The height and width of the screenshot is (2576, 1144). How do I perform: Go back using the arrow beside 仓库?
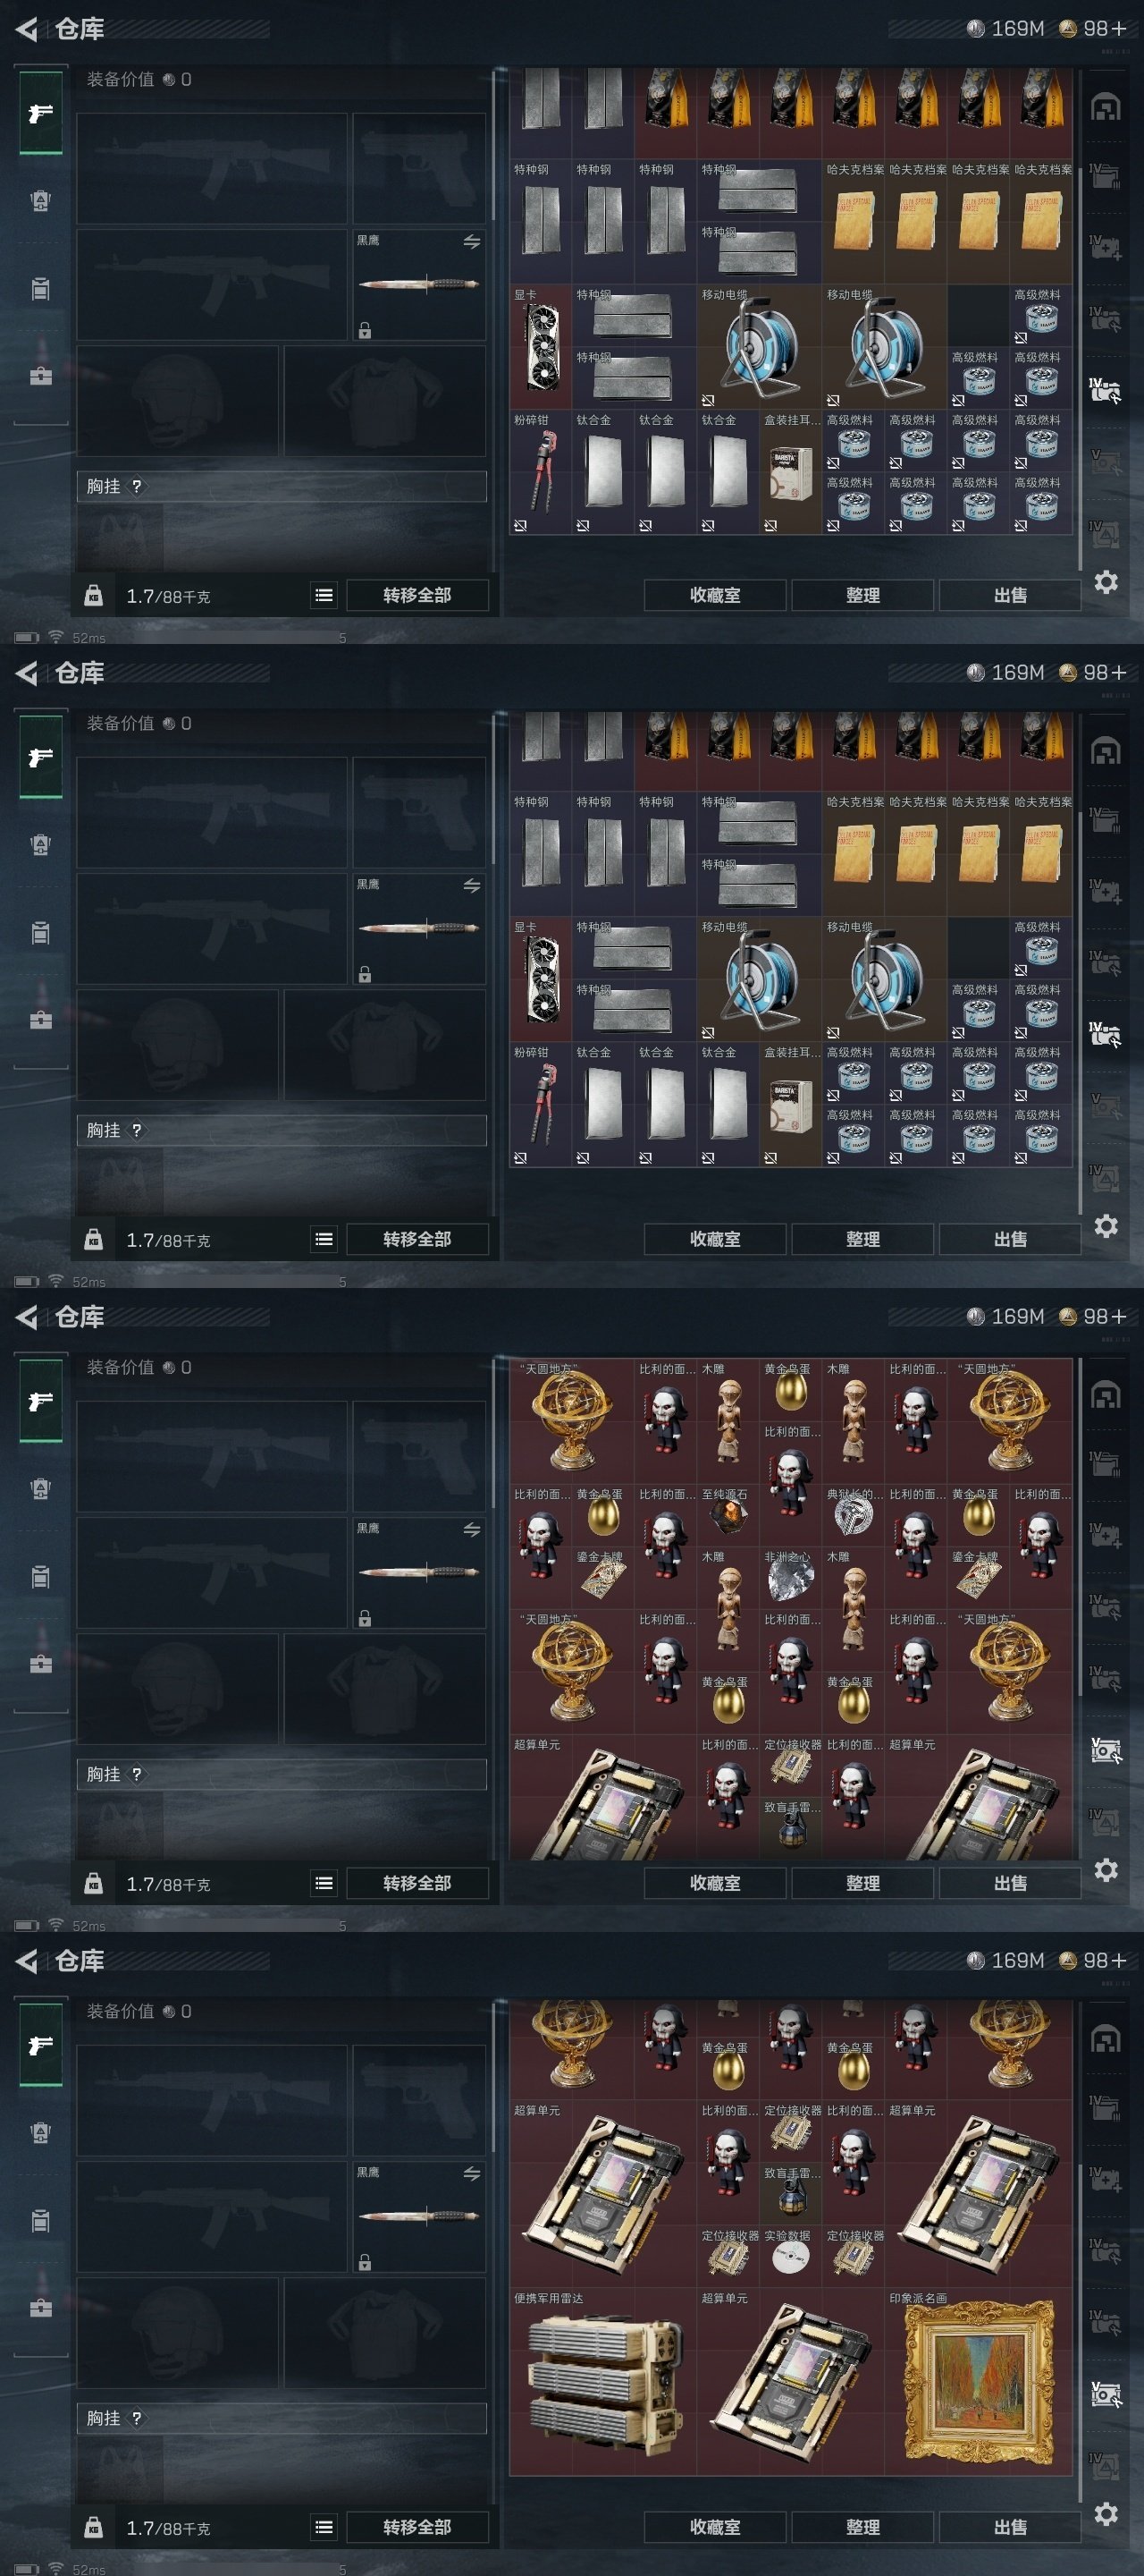(27, 29)
